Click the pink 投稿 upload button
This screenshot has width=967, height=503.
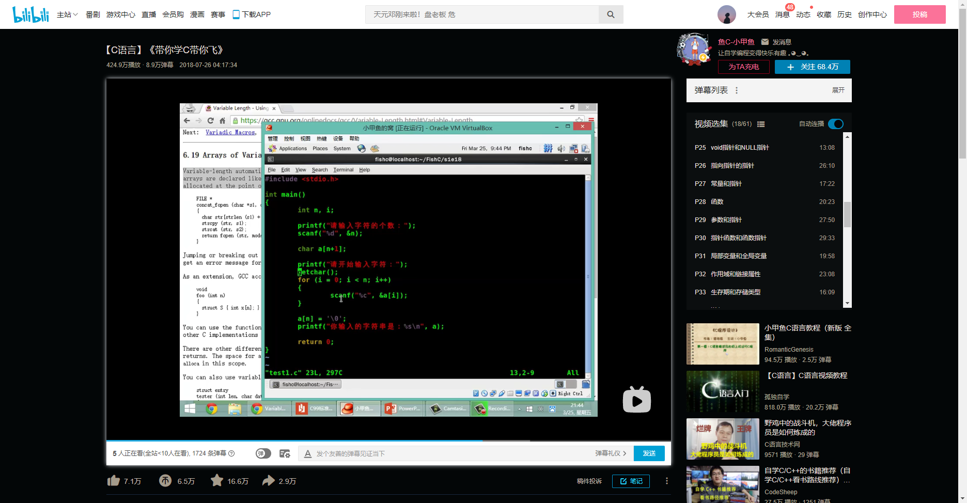[x=920, y=14]
